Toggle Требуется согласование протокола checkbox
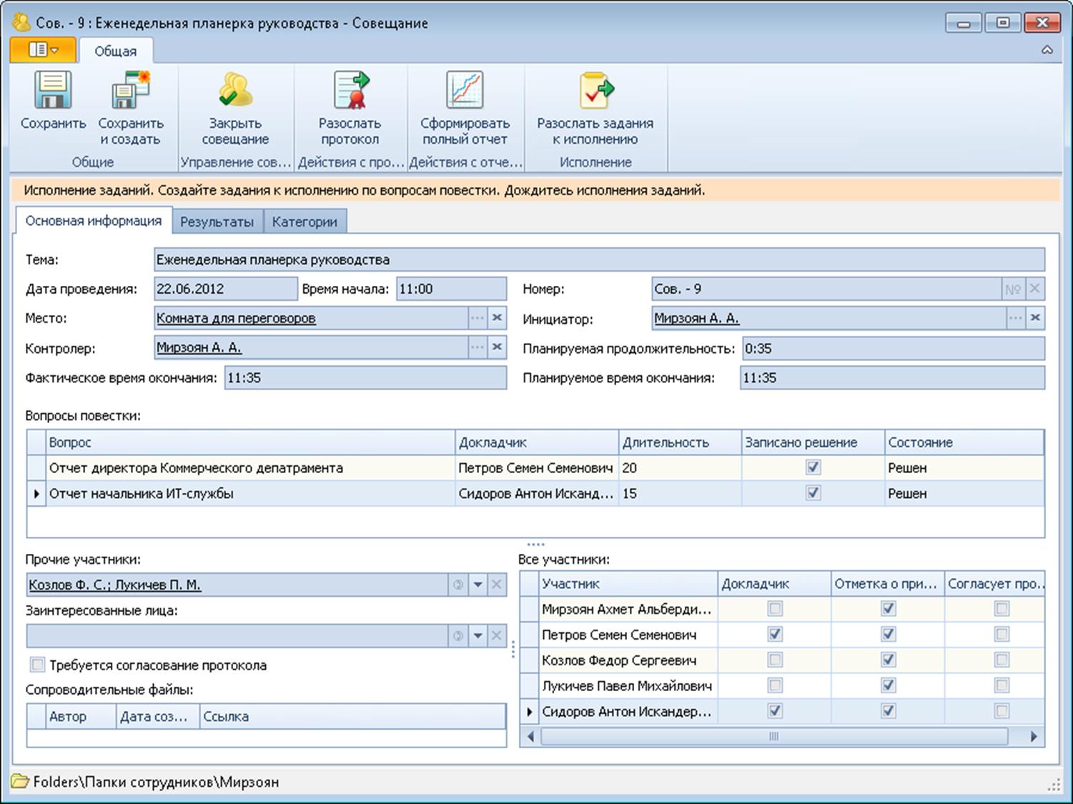 [37, 665]
